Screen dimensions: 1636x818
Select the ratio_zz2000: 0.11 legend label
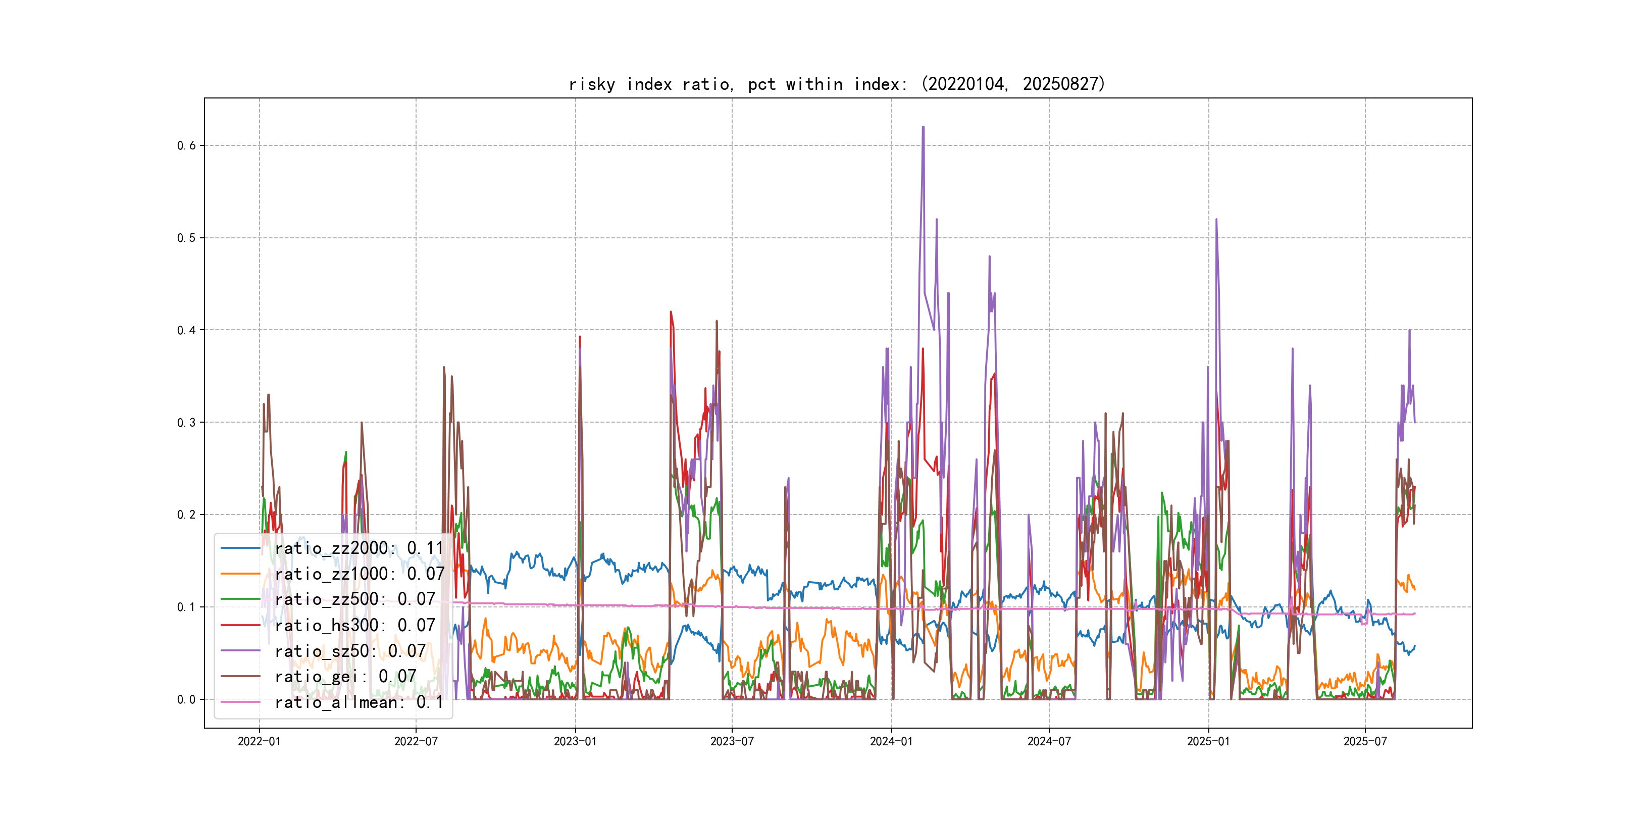click(359, 547)
